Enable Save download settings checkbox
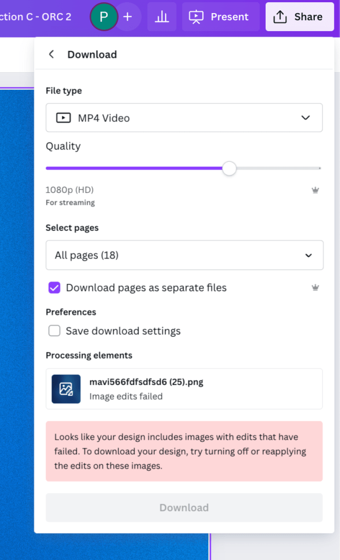 pyautogui.click(x=54, y=331)
